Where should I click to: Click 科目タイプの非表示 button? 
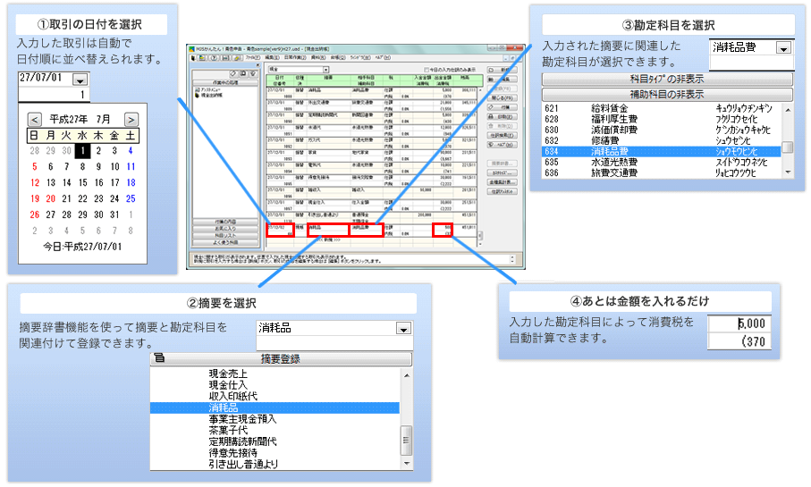coord(667,79)
